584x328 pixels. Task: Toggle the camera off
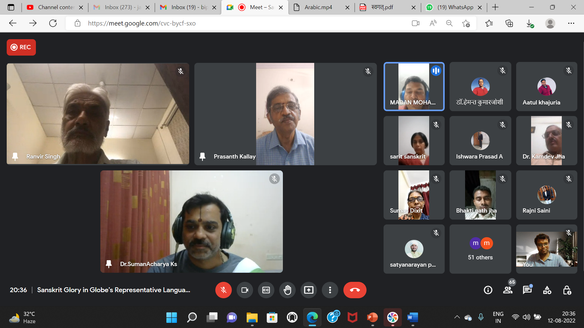245,290
